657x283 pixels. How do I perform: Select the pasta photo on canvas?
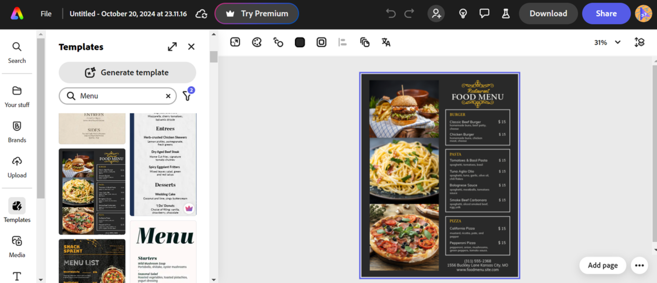pos(404,171)
